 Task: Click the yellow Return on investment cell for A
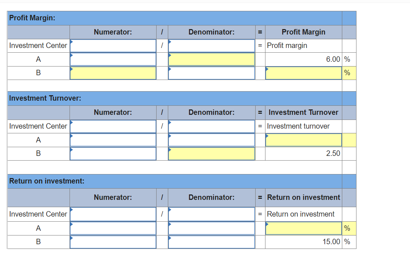tap(304, 228)
